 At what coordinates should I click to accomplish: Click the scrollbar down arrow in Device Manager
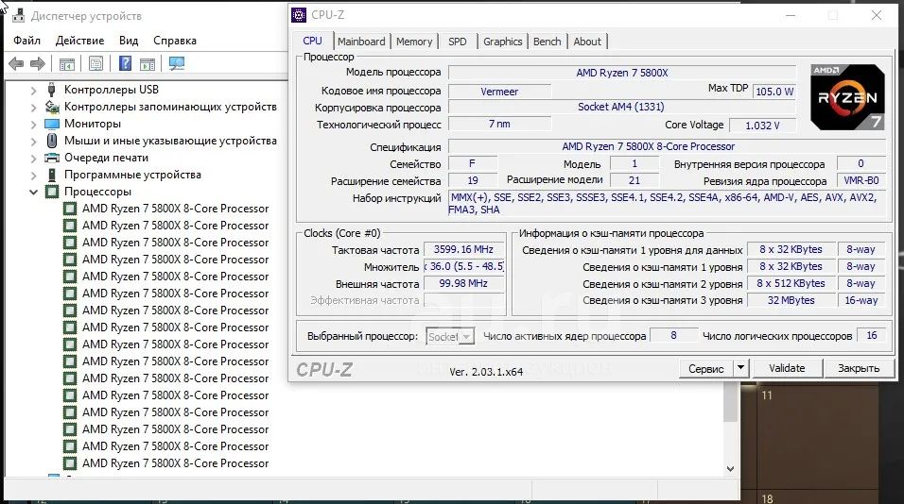pos(730,469)
